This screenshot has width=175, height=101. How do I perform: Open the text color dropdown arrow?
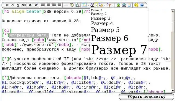pos(104,5)
